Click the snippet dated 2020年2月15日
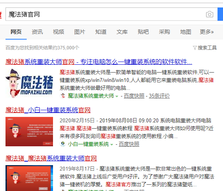223x191 pixels. coord(137,128)
